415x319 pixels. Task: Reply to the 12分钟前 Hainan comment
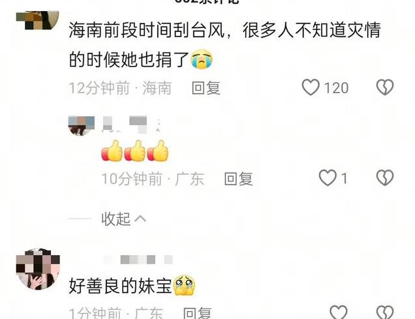tap(206, 88)
